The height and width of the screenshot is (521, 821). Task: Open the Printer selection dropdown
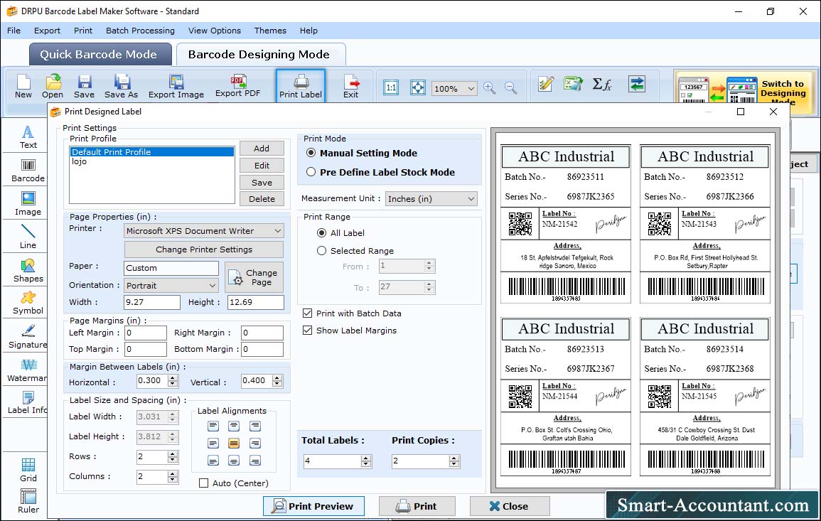pos(204,231)
